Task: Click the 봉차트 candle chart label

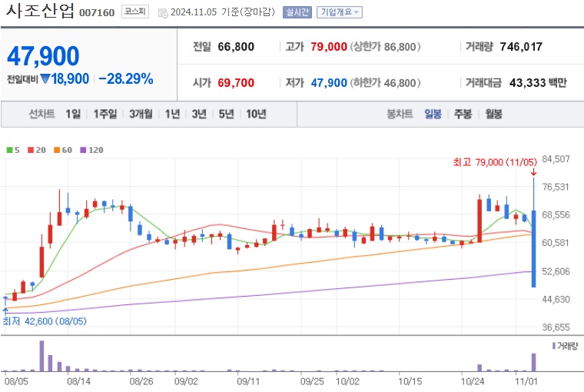Action: tap(400, 114)
